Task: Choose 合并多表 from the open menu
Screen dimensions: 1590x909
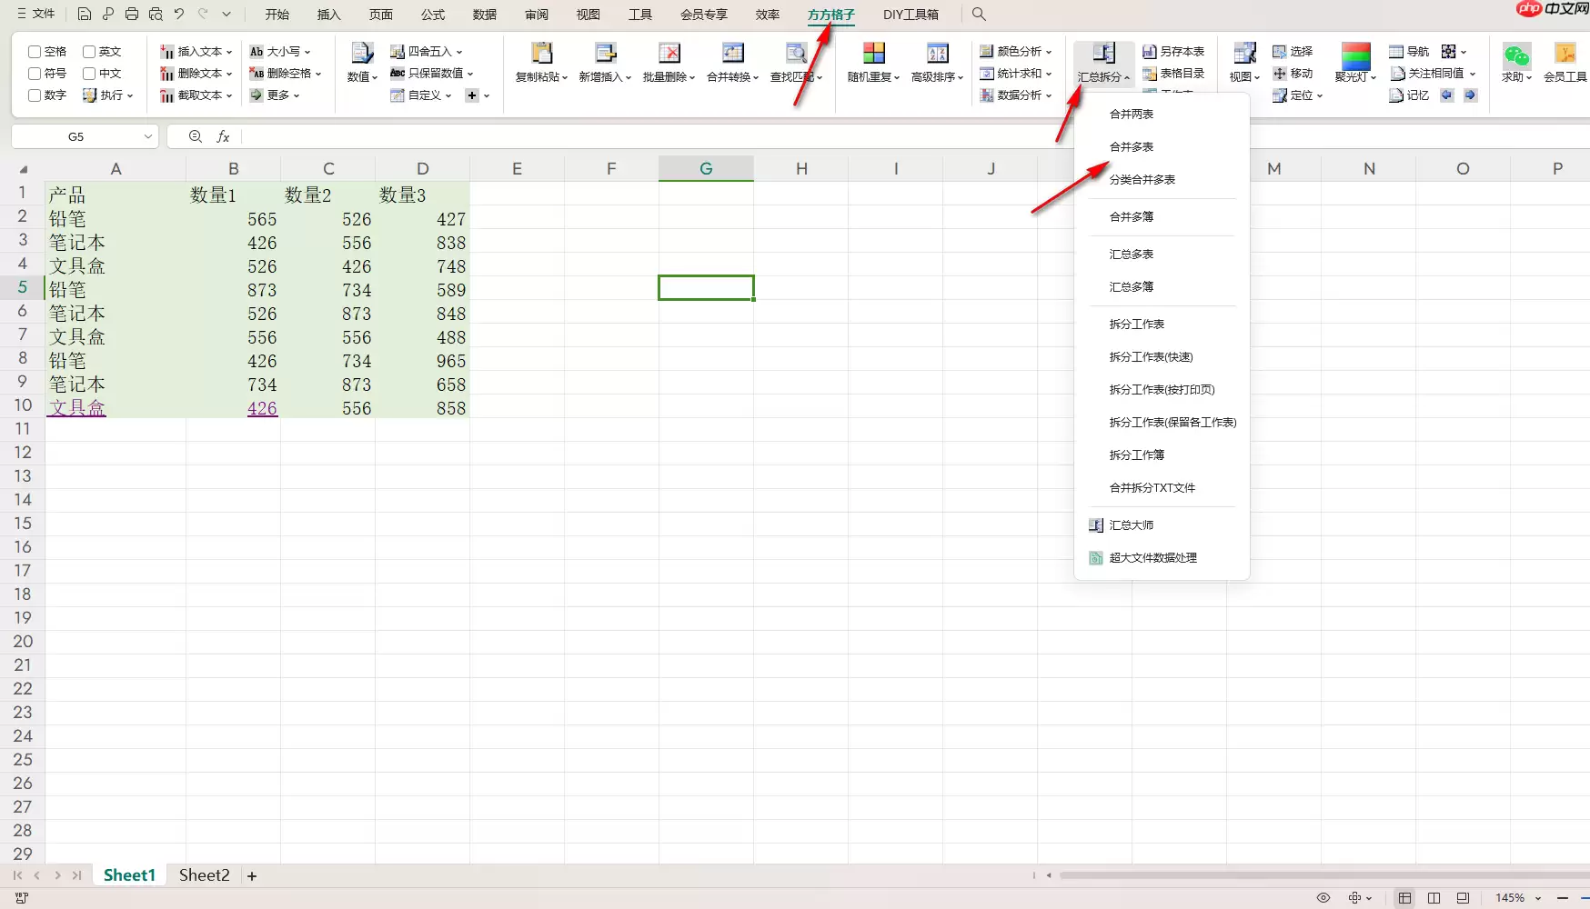Action: click(1131, 146)
